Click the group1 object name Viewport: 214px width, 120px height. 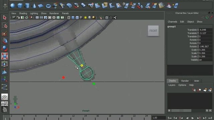[x=172, y=27]
